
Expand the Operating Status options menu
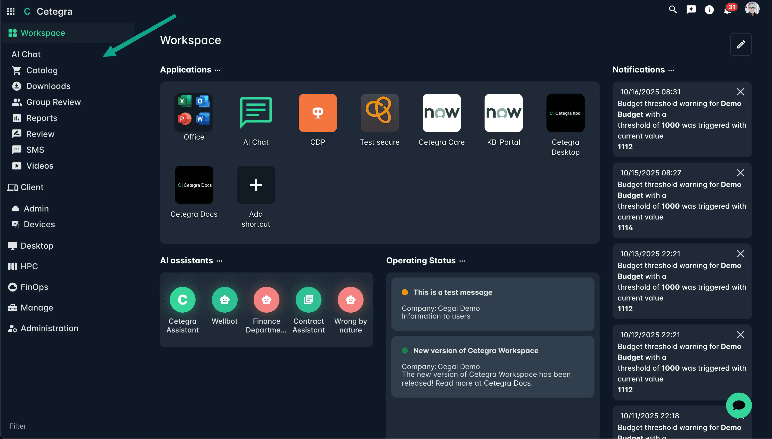[x=462, y=261]
